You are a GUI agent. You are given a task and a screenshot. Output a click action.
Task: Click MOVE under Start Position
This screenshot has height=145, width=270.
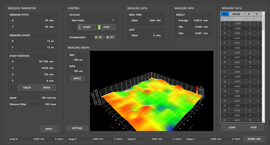(47, 88)
